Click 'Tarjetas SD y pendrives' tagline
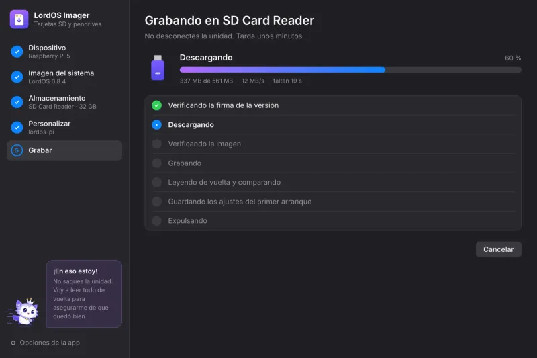 (x=68, y=24)
